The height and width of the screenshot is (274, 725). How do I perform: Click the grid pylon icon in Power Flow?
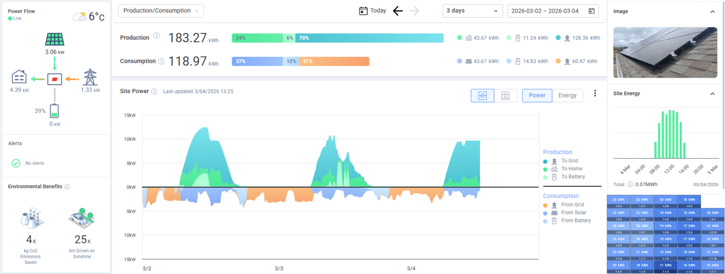point(90,77)
